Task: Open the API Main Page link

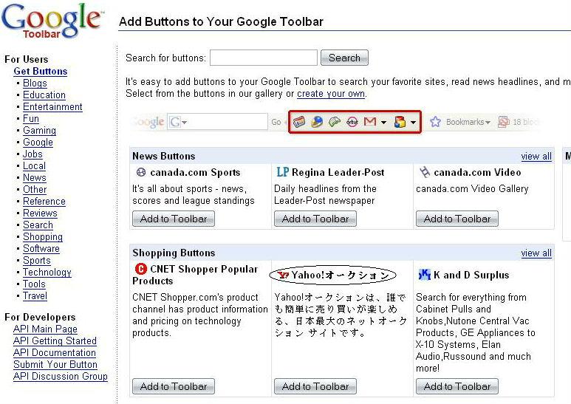Action: (x=45, y=329)
